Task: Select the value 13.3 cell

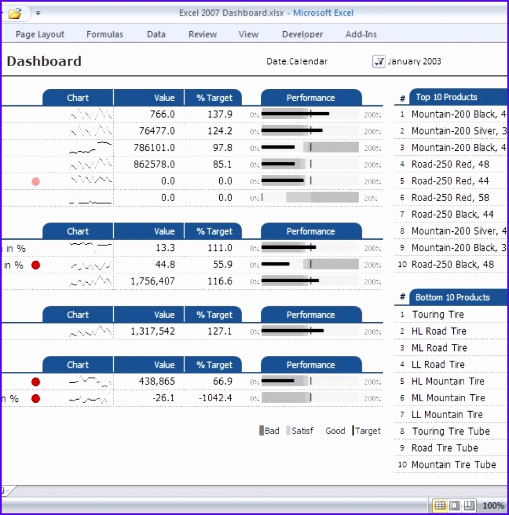Action: click(149, 248)
